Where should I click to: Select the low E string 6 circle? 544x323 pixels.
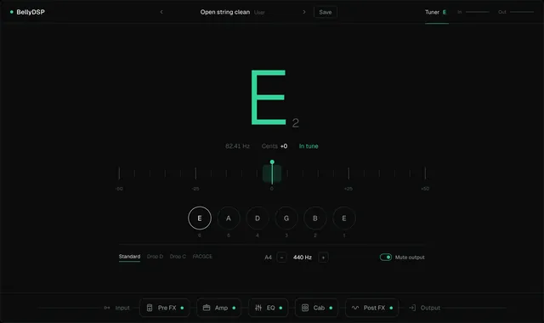[x=200, y=218]
